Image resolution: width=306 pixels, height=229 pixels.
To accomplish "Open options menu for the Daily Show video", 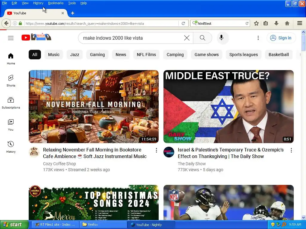I will (291, 150).
